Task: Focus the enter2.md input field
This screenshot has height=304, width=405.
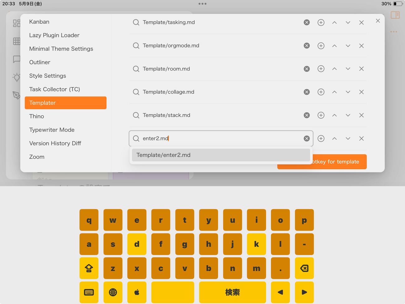Action: pos(221,138)
